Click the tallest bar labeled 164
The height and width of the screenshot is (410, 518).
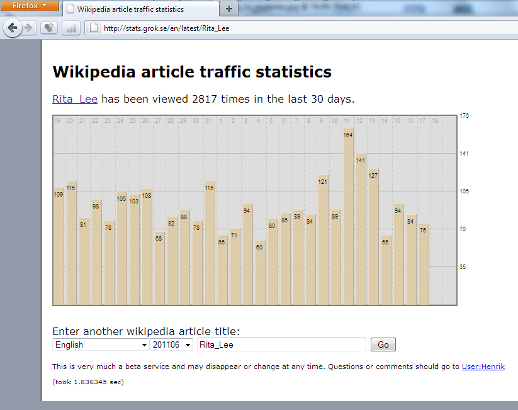click(348, 217)
